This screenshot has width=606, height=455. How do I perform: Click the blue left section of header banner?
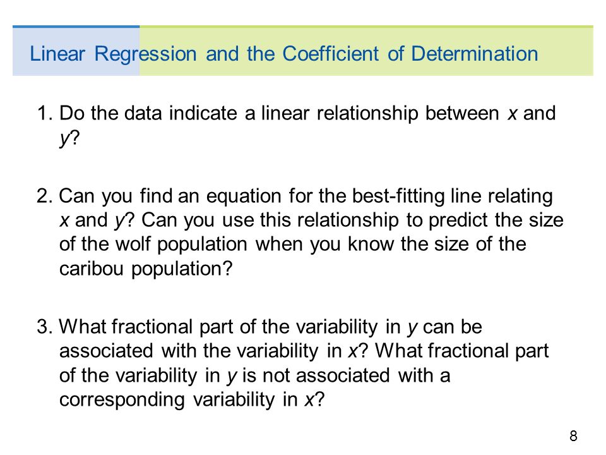76,51
